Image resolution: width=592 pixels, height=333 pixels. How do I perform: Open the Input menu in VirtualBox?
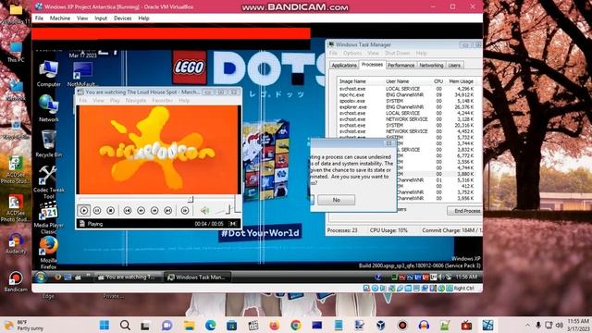101,18
